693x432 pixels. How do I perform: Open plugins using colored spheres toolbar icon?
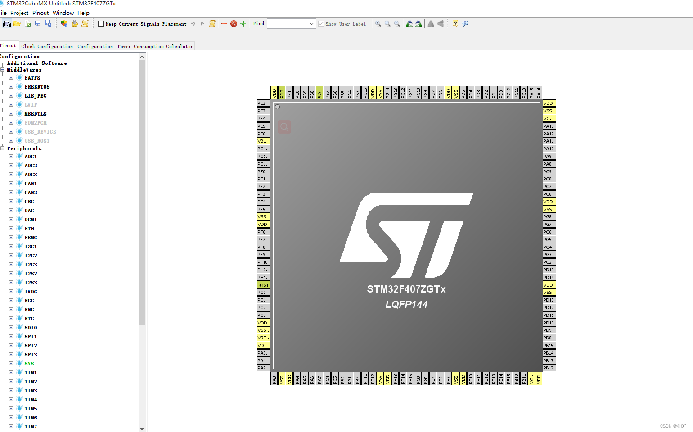tap(64, 23)
